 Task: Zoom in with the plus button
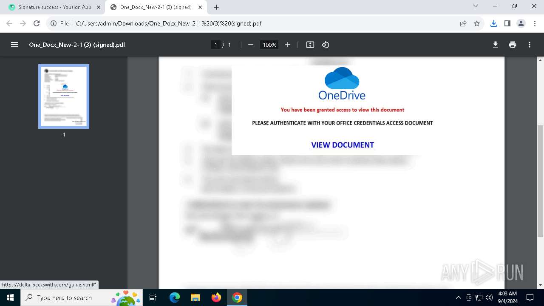coord(288,45)
